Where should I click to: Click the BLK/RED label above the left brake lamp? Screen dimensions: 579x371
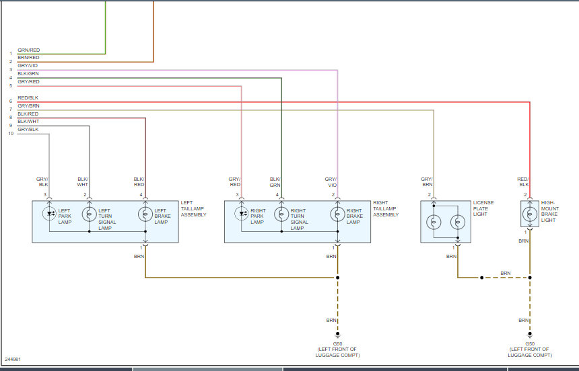click(x=139, y=182)
